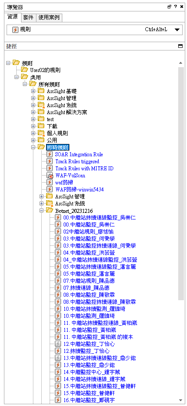Select Track Rules triggered rule

[x=77, y=162]
